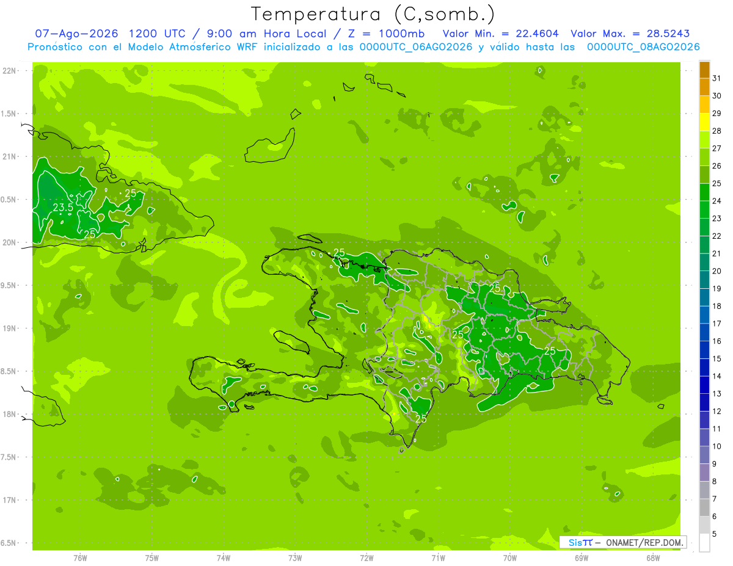This screenshot has height=566, width=733.
Task: Click the "22" color bar label
Action: point(717,236)
